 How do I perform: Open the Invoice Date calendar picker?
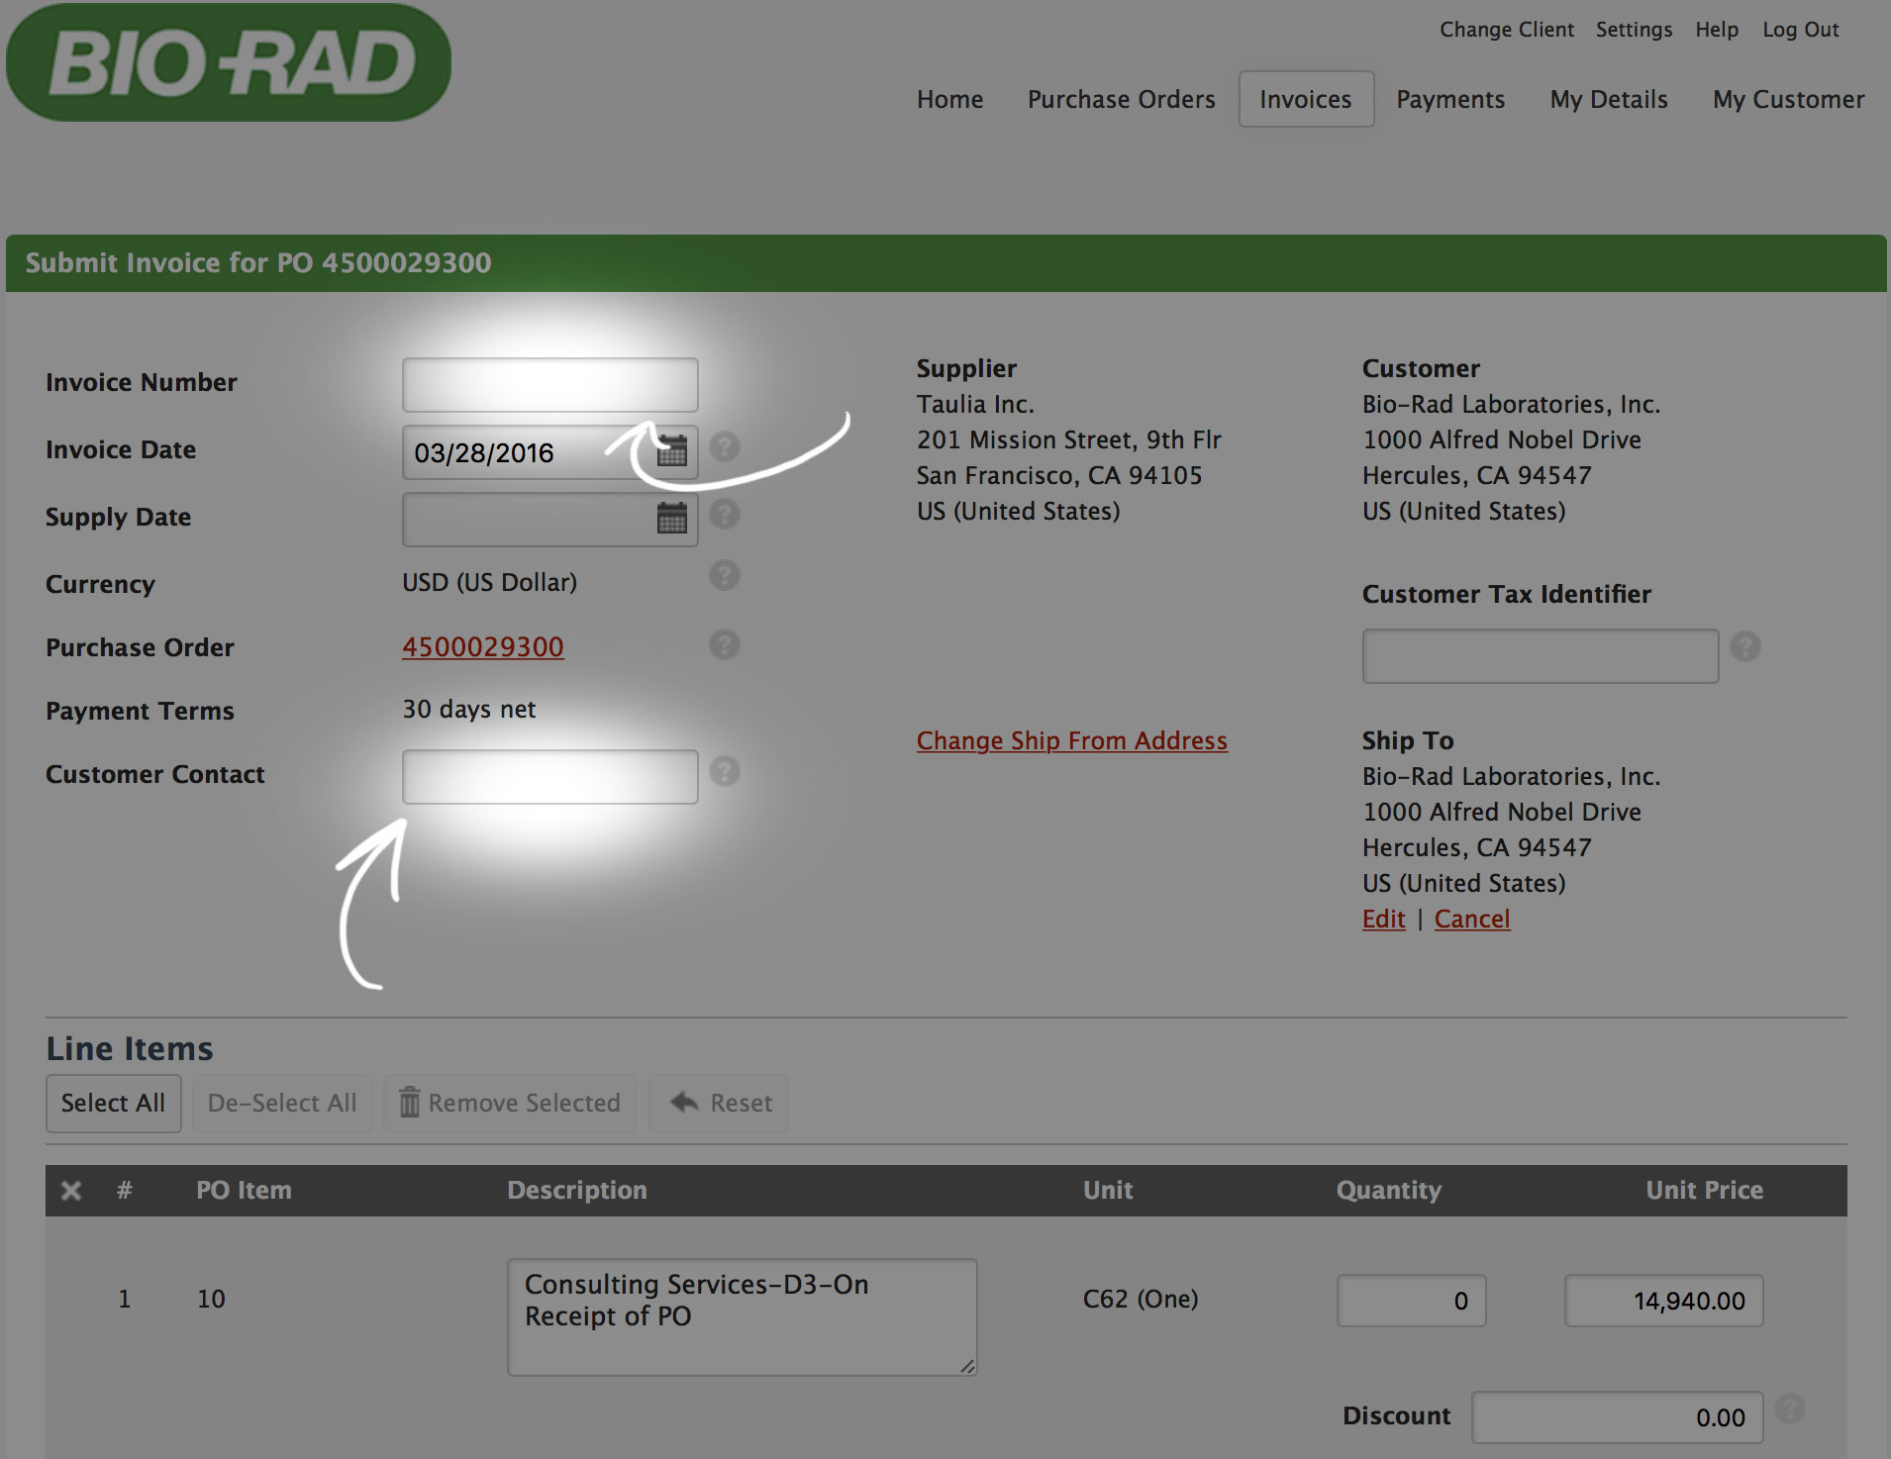pyautogui.click(x=672, y=452)
